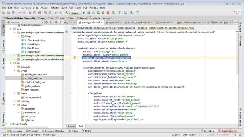Expand the drawable folder
The image size is (244, 137).
[14, 67]
